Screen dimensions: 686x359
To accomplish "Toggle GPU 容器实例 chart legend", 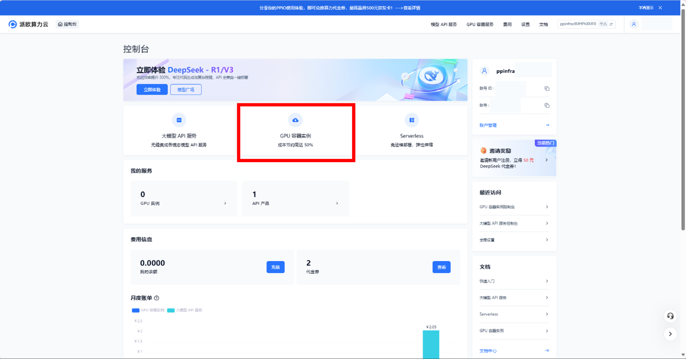I will click(x=148, y=310).
